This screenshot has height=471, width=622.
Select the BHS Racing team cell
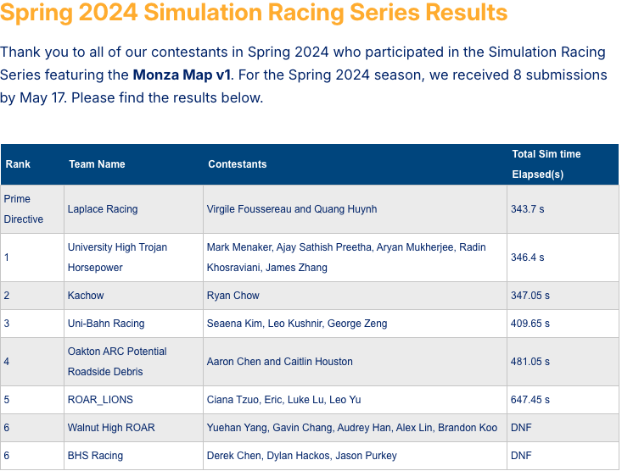[x=95, y=456]
